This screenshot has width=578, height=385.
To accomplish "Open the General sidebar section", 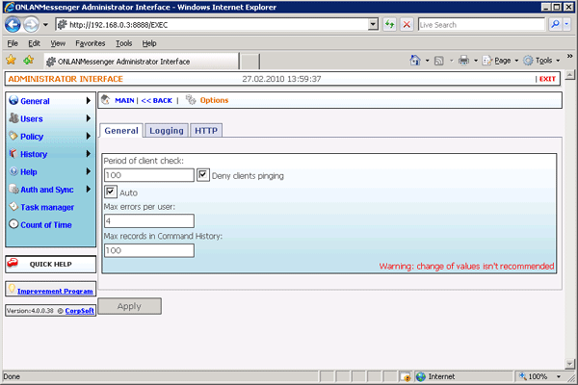I will pyautogui.click(x=35, y=101).
